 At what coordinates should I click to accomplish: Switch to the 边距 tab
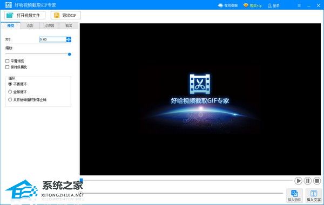point(30,25)
